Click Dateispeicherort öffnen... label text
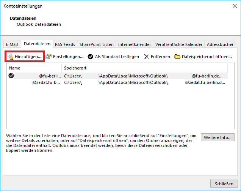 tap(207, 57)
